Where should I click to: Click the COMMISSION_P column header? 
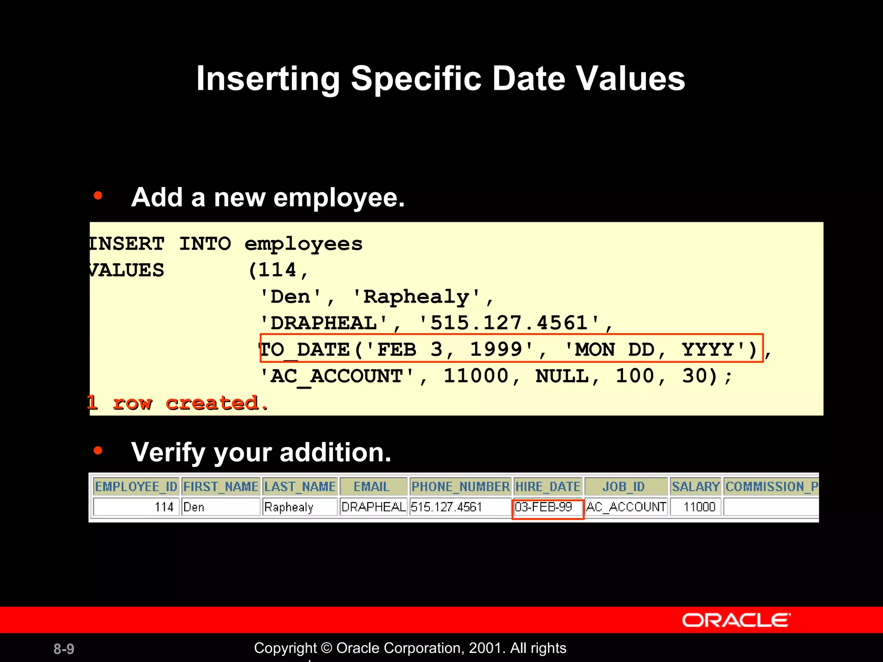[x=771, y=487]
